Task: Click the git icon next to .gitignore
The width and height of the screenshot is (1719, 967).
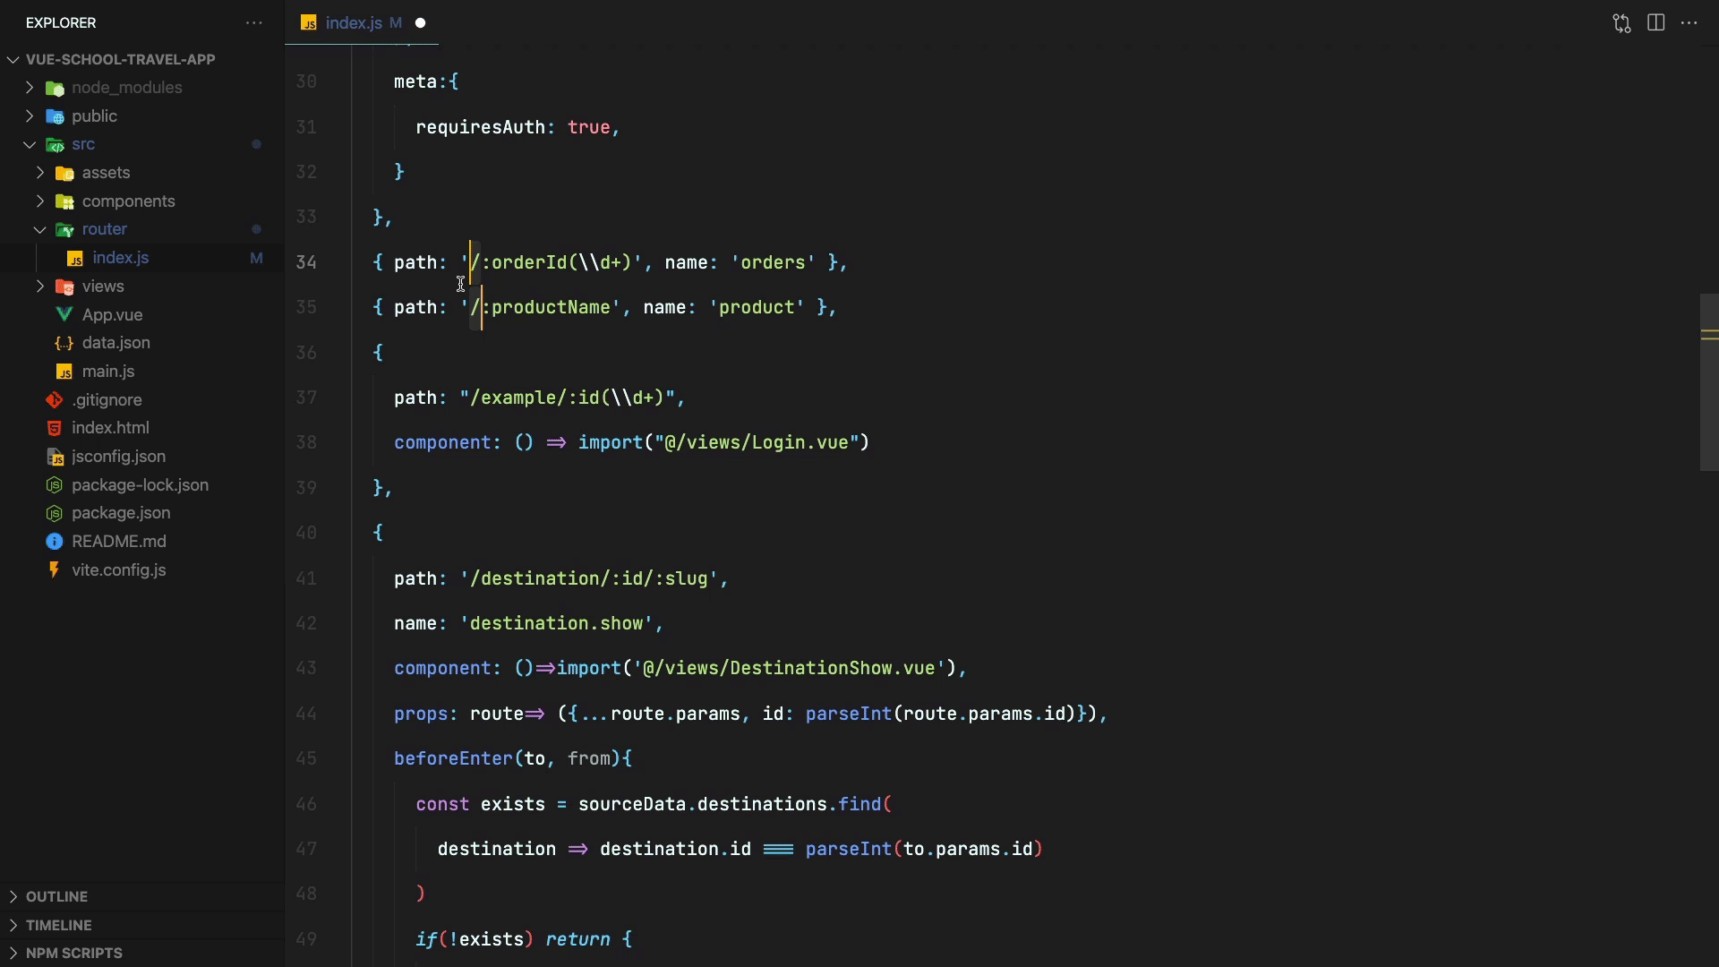Action: click(x=55, y=399)
